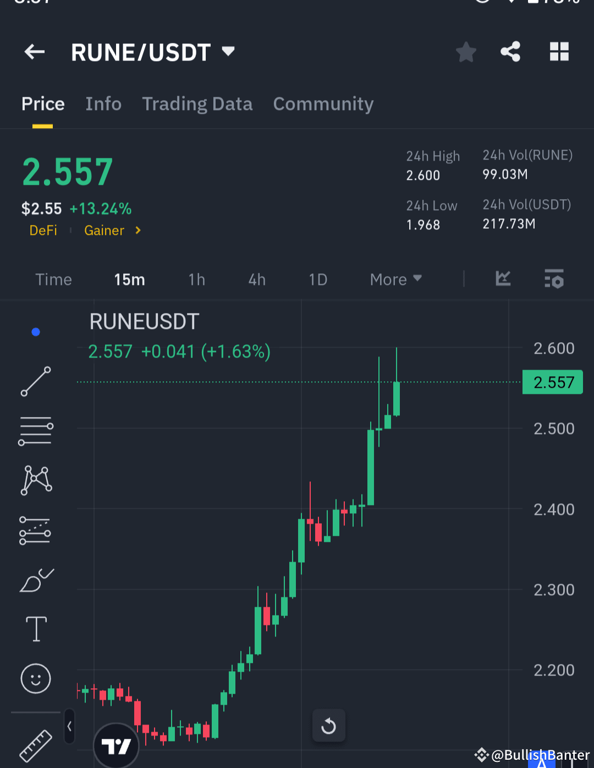The height and width of the screenshot is (768, 594).
Task: Refresh the chart view
Action: 328,725
